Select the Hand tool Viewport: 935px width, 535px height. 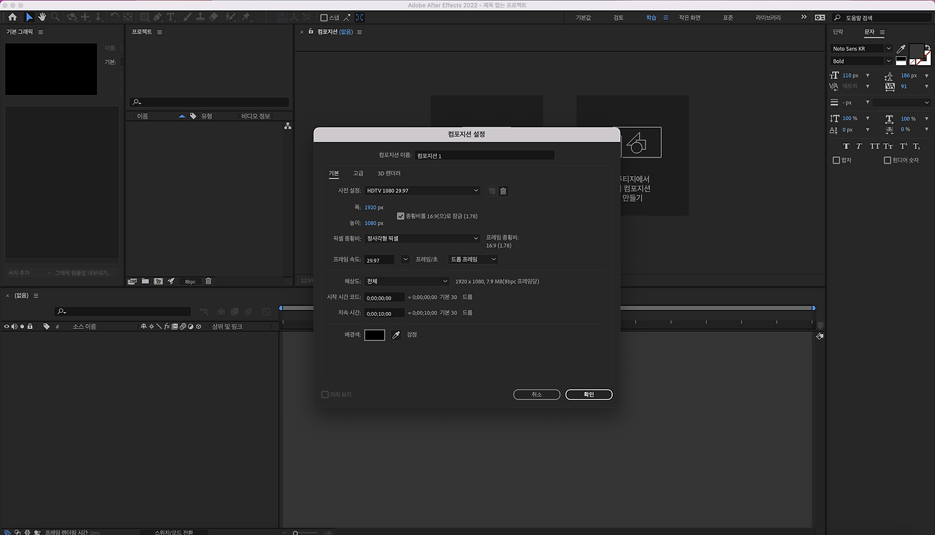coord(42,17)
